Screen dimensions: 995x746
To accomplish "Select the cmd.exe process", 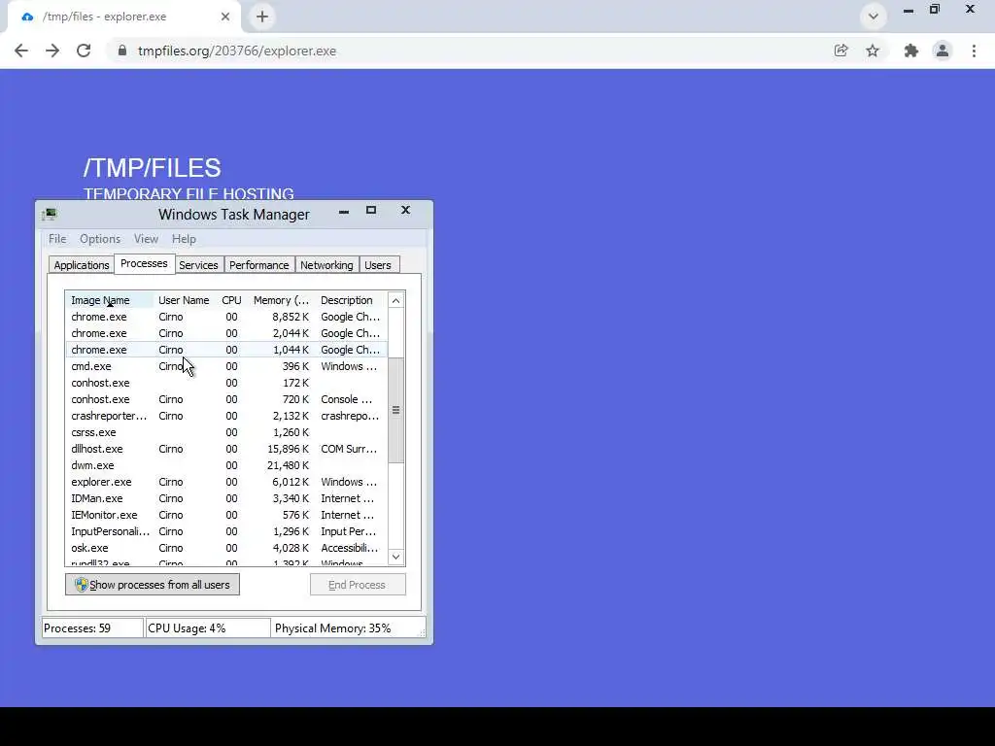I will point(225,366).
